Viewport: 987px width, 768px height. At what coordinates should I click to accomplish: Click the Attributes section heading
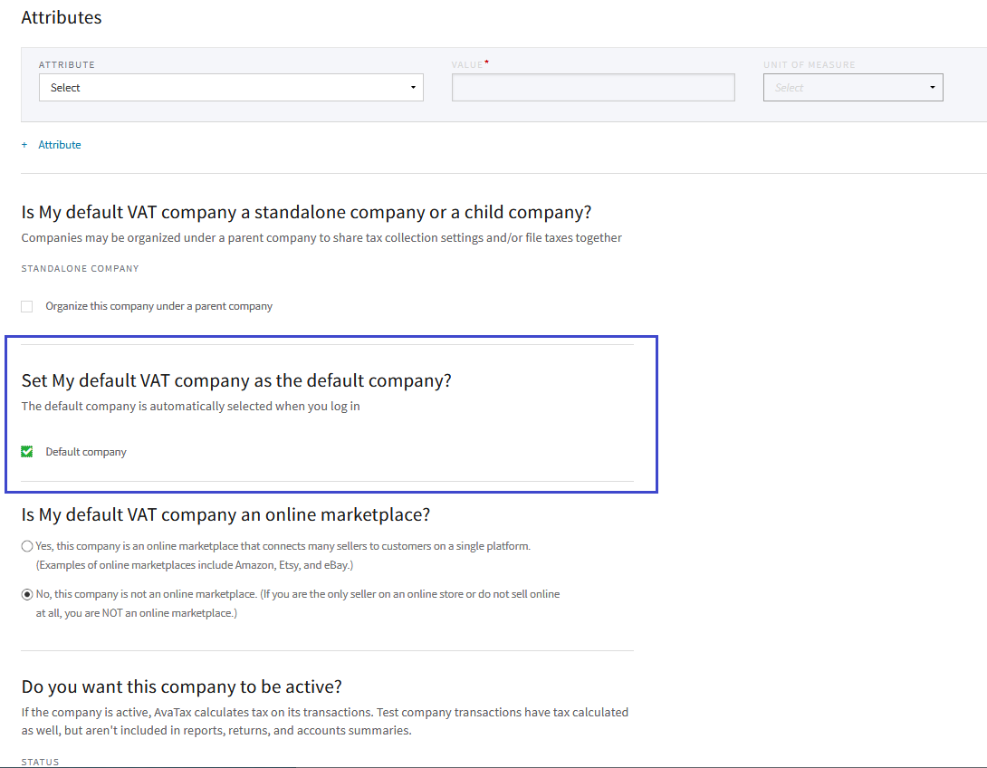pyautogui.click(x=62, y=17)
